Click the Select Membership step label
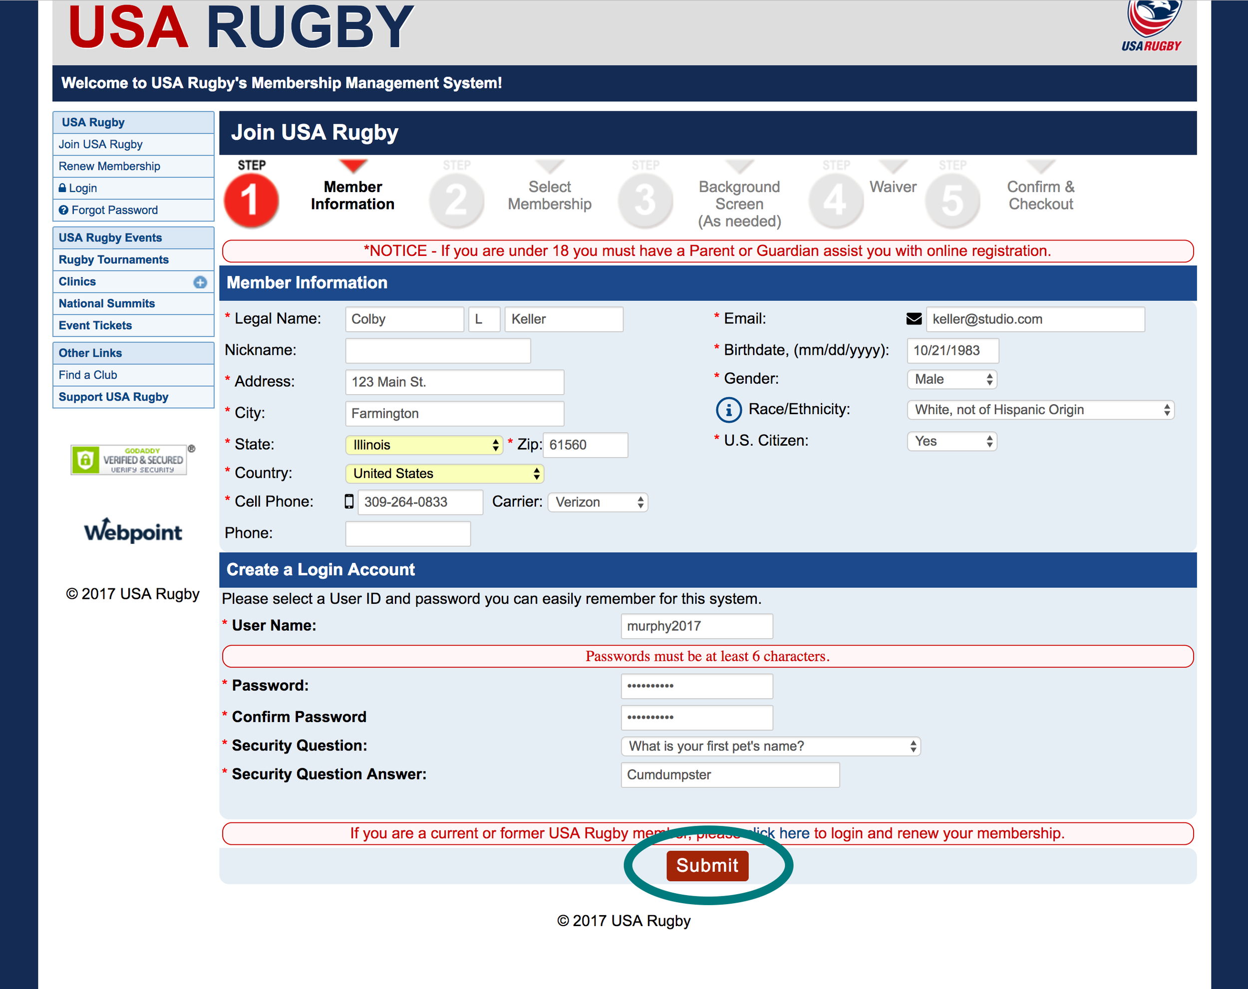Image resolution: width=1248 pixels, height=989 pixels. coord(549,196)
